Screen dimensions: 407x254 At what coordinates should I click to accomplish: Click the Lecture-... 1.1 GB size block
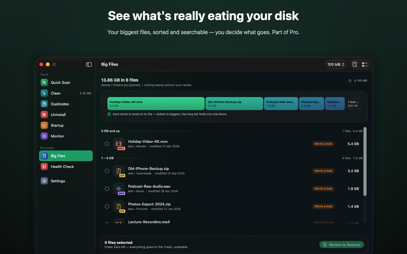point(335,104)
